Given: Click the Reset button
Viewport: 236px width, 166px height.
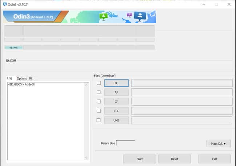Looking at the screenshot, I should pyautogui.click(x=175, y=159).
